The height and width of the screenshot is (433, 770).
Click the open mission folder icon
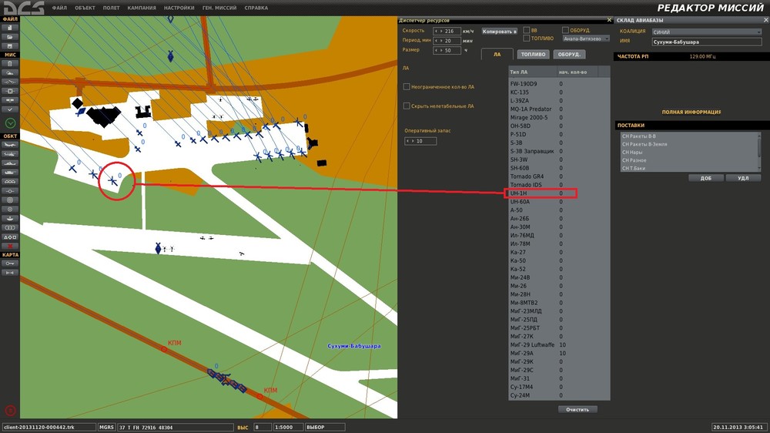10,36
